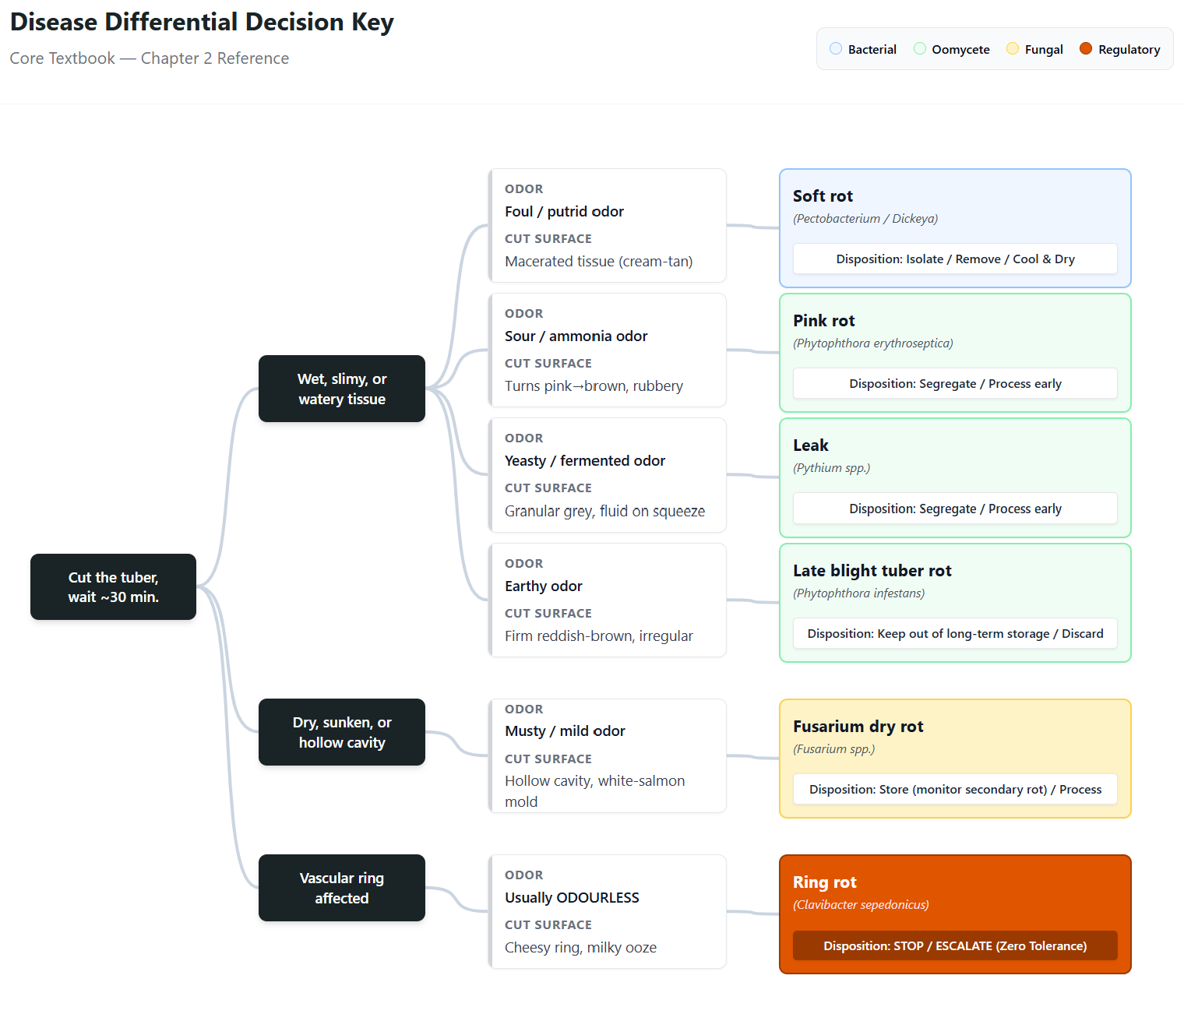This screenshot has height=1014, width=1184.
Task: Select the Oomycete legend label
Action: click(960, 49)
